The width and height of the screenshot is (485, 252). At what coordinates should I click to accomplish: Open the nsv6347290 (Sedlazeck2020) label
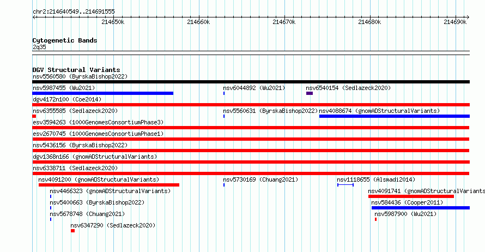[113, 225]
